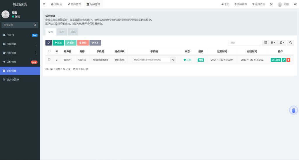
Task: Select the 正常 filter tab
Action: click(62, 32)
